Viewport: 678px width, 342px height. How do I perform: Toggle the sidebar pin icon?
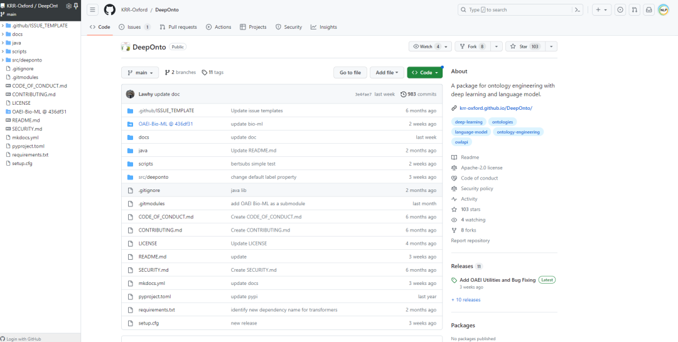click(x=76, y=6)
